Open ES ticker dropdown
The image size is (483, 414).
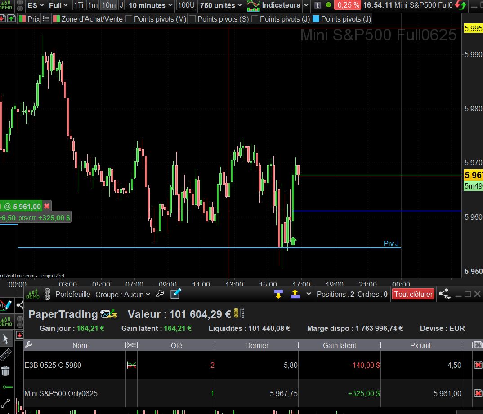pos(36,5)
